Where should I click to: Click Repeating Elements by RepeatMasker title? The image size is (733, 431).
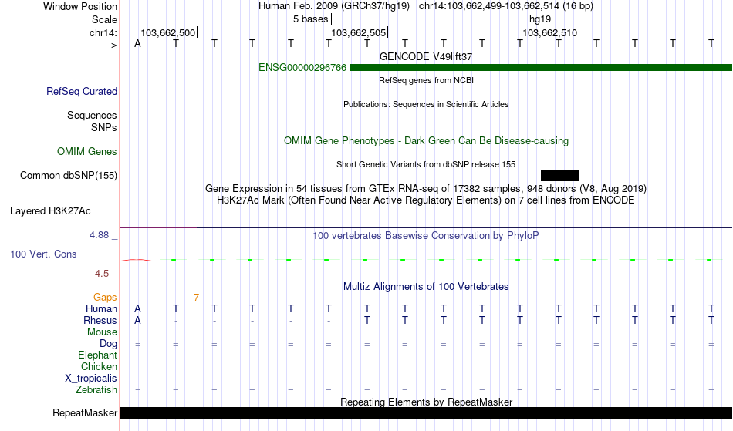pos(427,402)
